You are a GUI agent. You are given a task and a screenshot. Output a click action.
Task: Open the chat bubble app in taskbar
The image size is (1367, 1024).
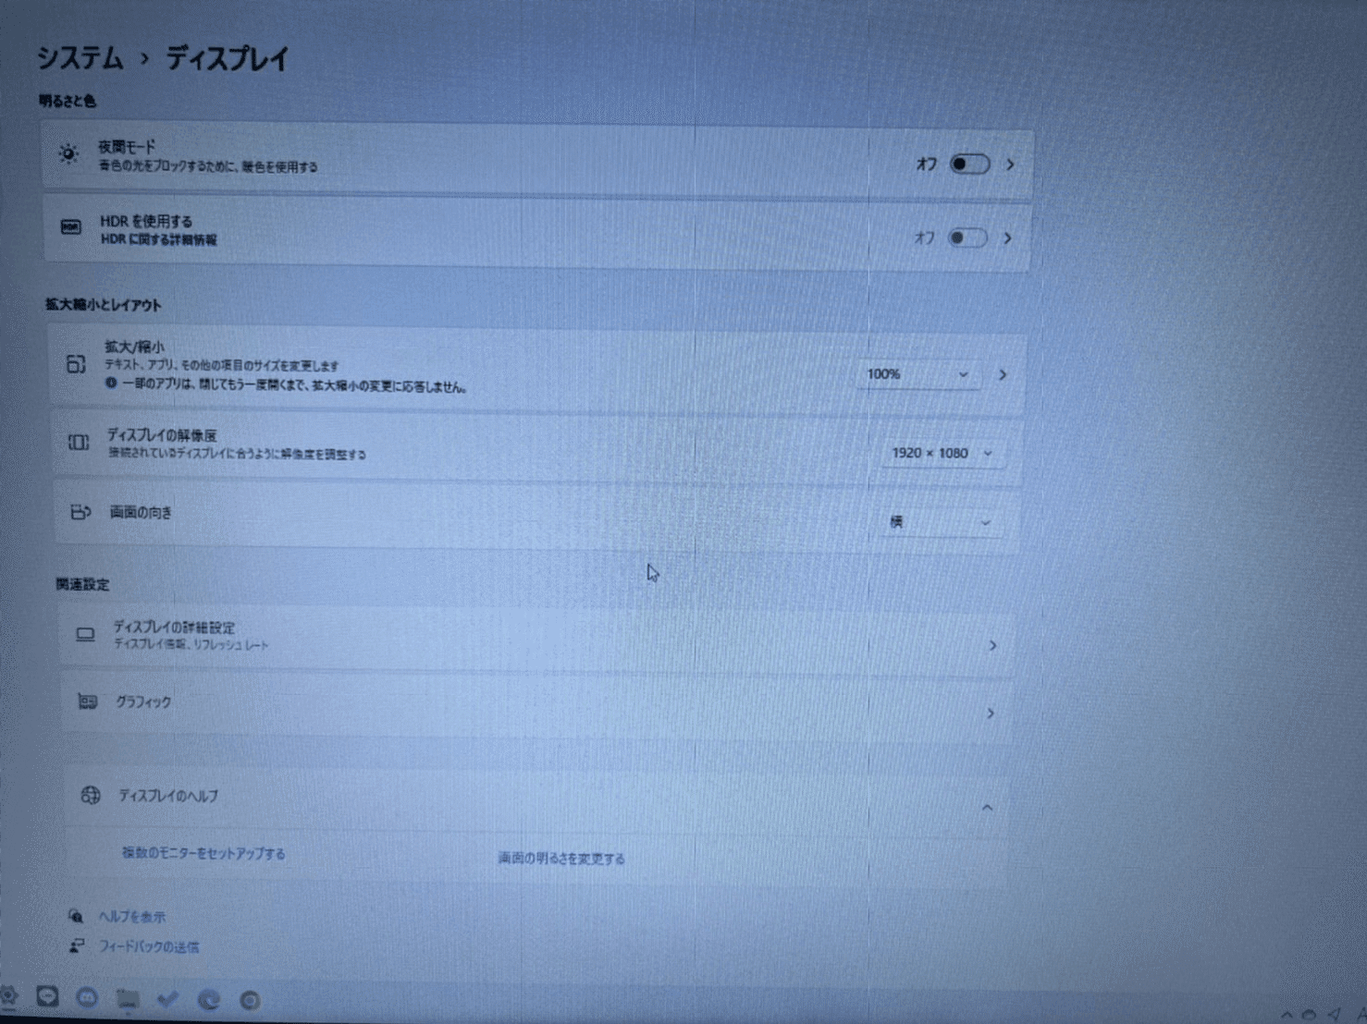[47, 996]
